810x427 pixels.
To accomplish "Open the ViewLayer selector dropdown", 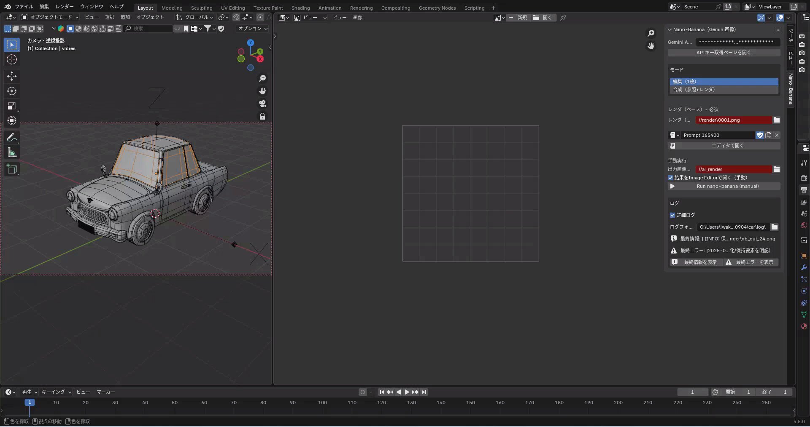I will (749, 7).
